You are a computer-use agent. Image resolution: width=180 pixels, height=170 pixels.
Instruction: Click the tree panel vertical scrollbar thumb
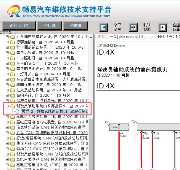click(x=91, y=144)
